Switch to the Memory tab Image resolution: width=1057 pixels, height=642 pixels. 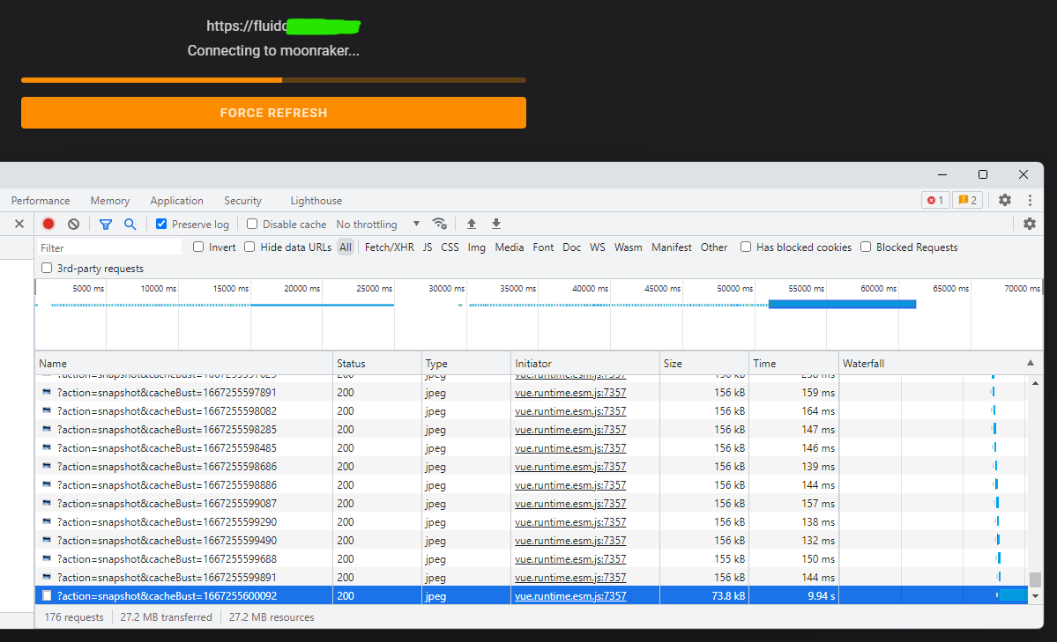[110, 201]
